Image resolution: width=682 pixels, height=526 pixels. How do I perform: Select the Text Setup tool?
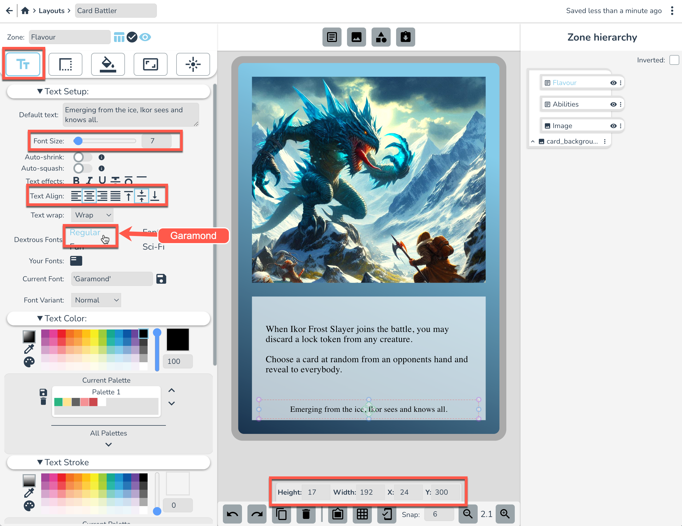23,64
